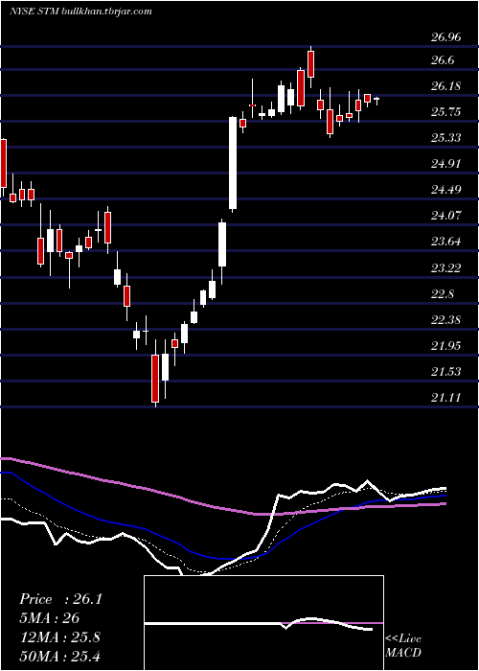Click the 21.53 price axis label
Image resolution: width=479 pixels, height=671 pixels.
click(x=446, y=372)
